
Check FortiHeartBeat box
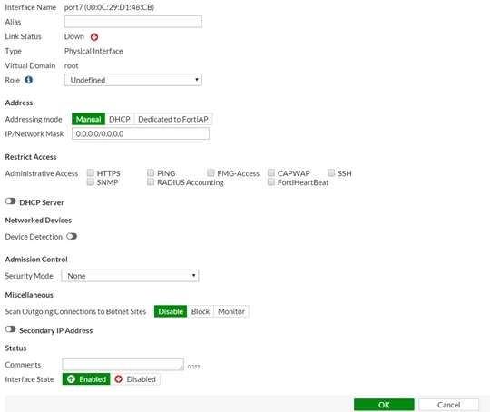click(x=271, y=181)
